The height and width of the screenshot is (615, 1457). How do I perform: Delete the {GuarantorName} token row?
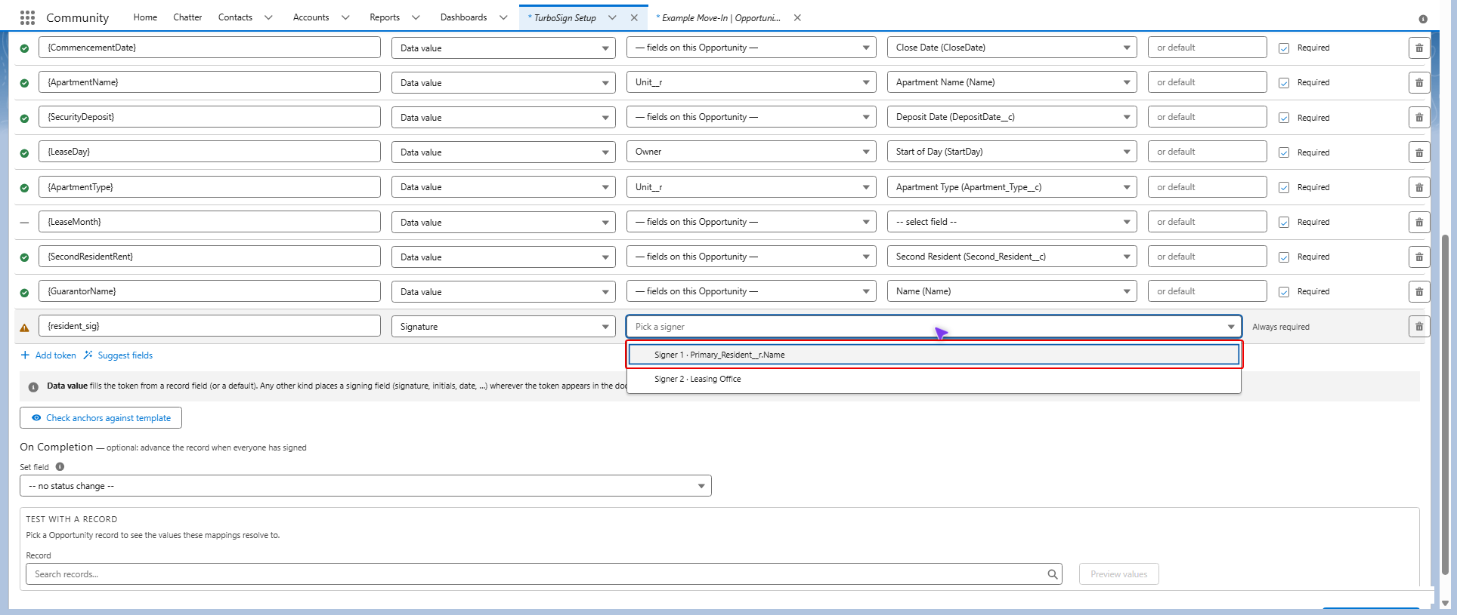tap(1418, 291)
